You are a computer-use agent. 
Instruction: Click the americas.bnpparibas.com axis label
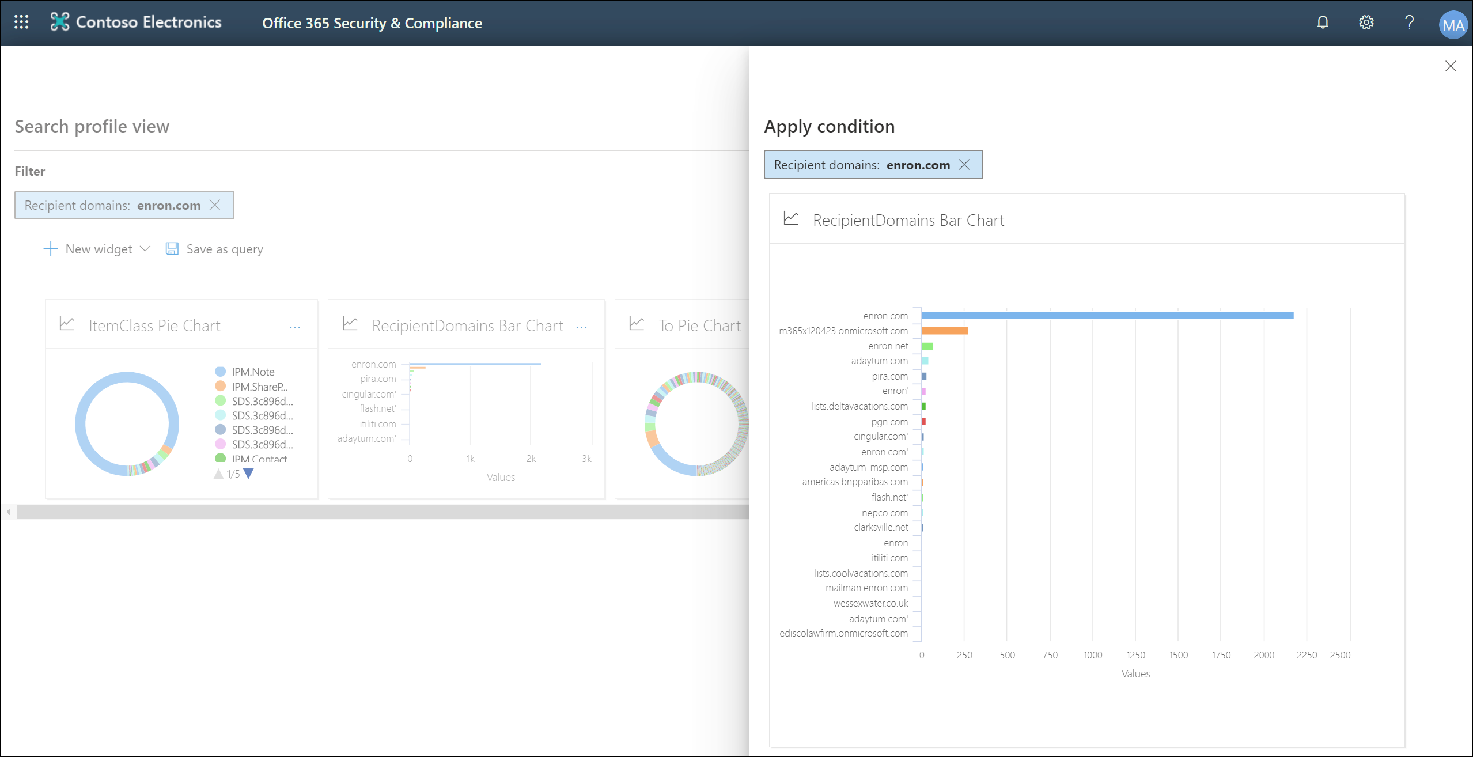[855, 482]
